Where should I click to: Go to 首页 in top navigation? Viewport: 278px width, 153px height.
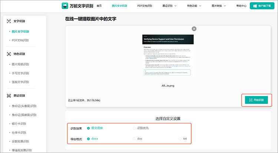tap(99, 6)
